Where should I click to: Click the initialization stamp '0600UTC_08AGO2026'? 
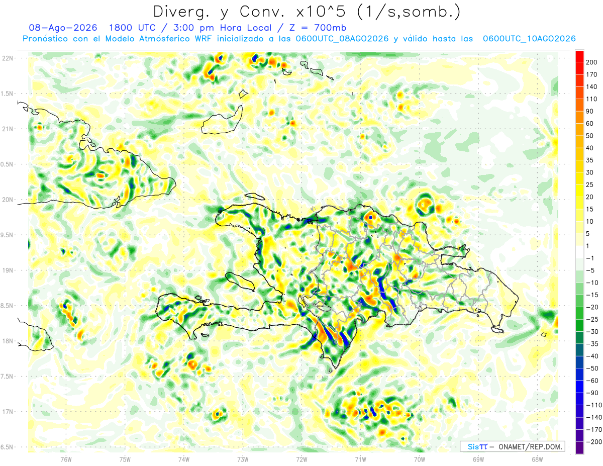[x=342, y=39]
